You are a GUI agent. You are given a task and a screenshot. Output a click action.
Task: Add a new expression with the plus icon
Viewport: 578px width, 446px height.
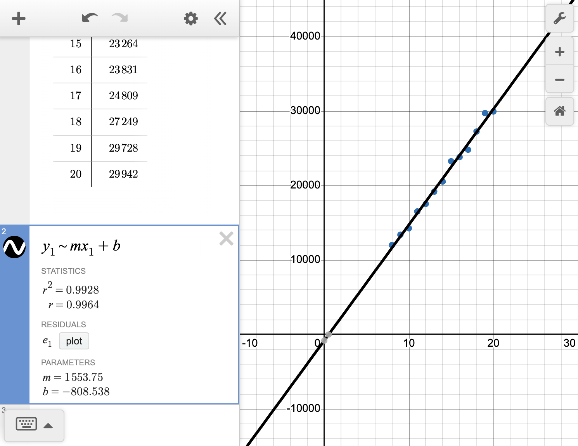19,18
